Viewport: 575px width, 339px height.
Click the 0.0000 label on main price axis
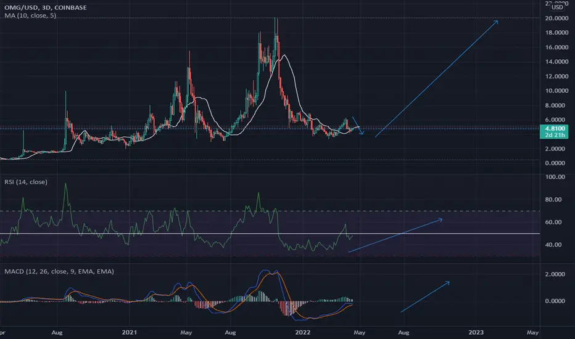555,163
